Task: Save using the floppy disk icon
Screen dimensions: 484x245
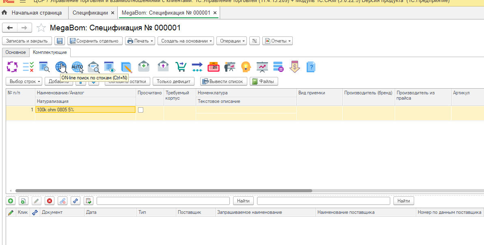Action: point(60,41)
